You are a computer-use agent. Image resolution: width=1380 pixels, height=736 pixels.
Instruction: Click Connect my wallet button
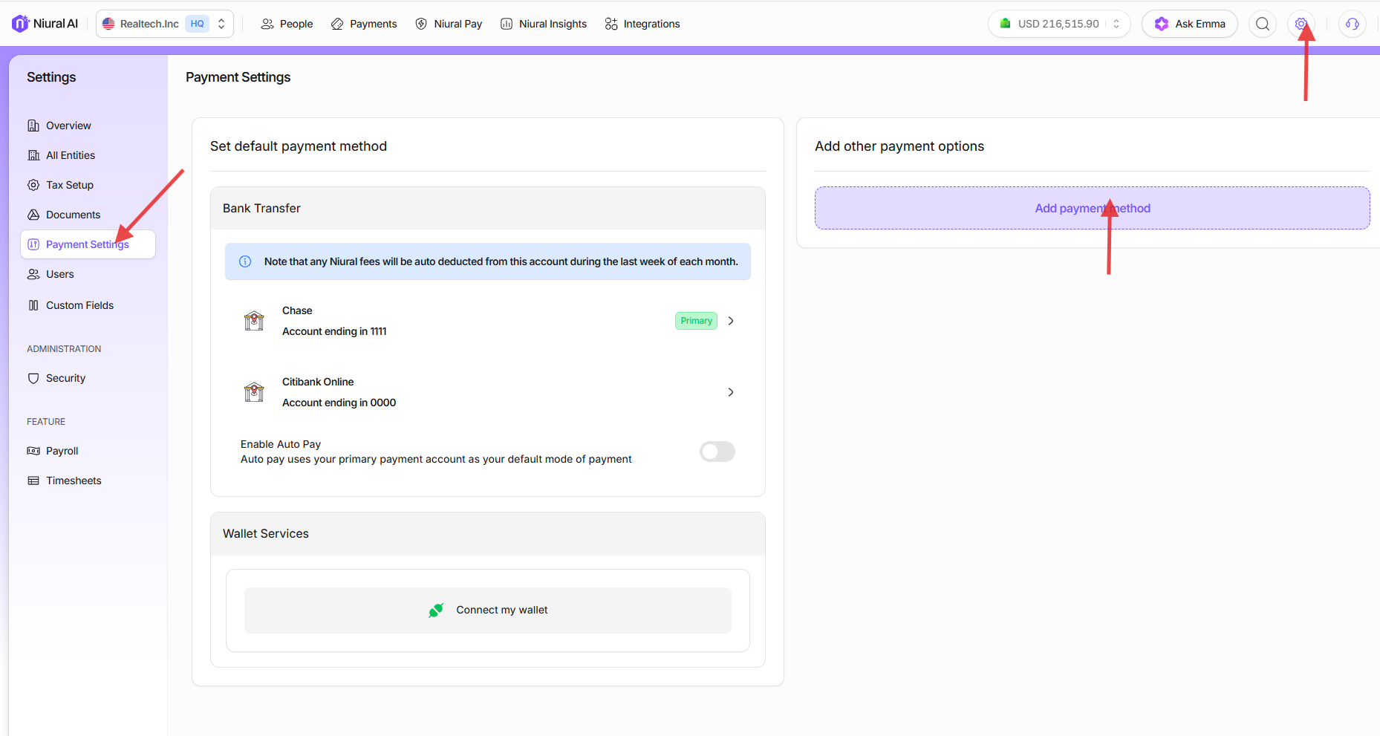488,610
